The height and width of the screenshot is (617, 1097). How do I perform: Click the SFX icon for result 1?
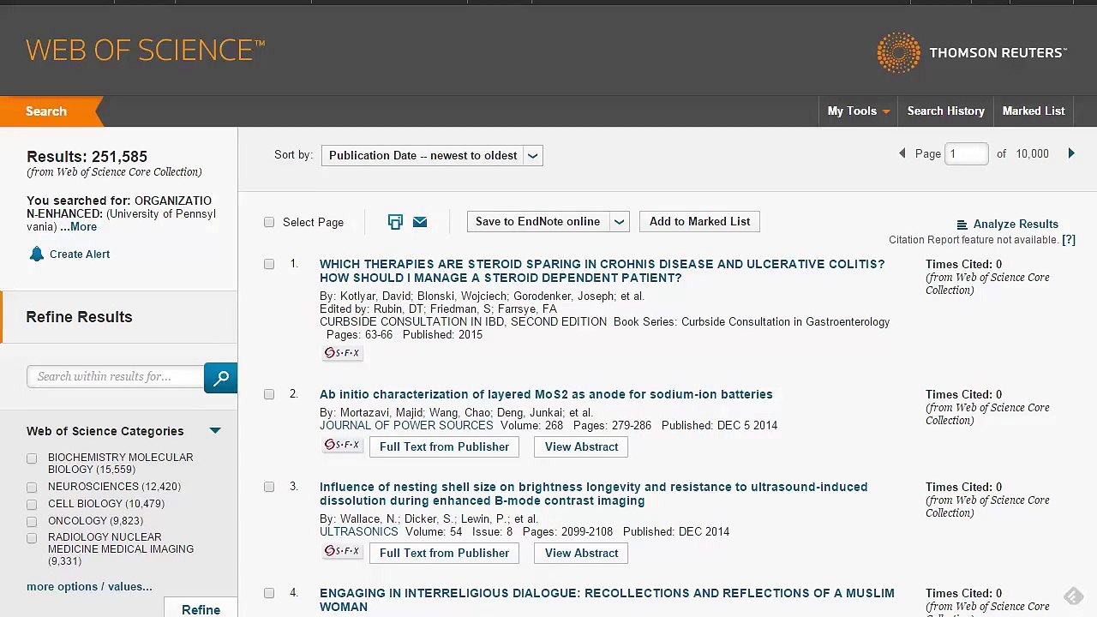[x=342, y=353]
